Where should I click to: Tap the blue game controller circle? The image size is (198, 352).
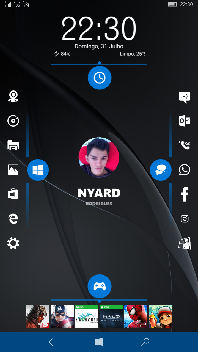point(100,286)
